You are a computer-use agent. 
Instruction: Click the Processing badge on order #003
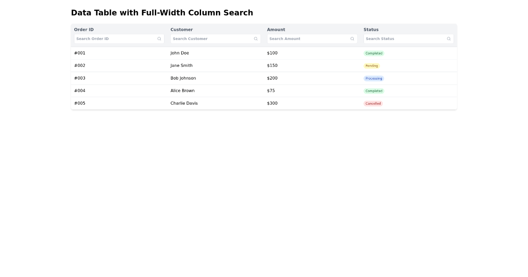pyautogui.click(x=374, y=78)
